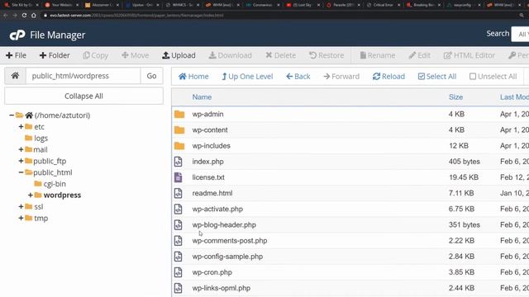Click the wp-content folder icon
The image size is (529, 297).
179,130
